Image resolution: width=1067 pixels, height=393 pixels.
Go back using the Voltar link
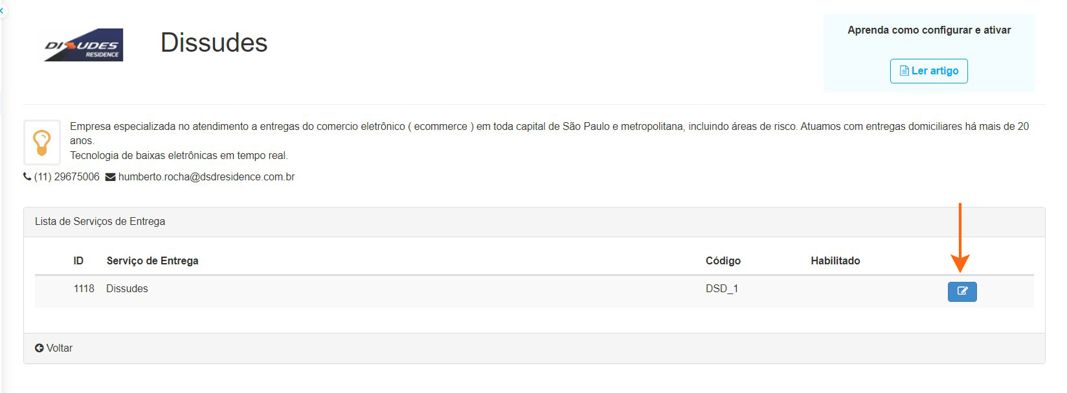59,348
